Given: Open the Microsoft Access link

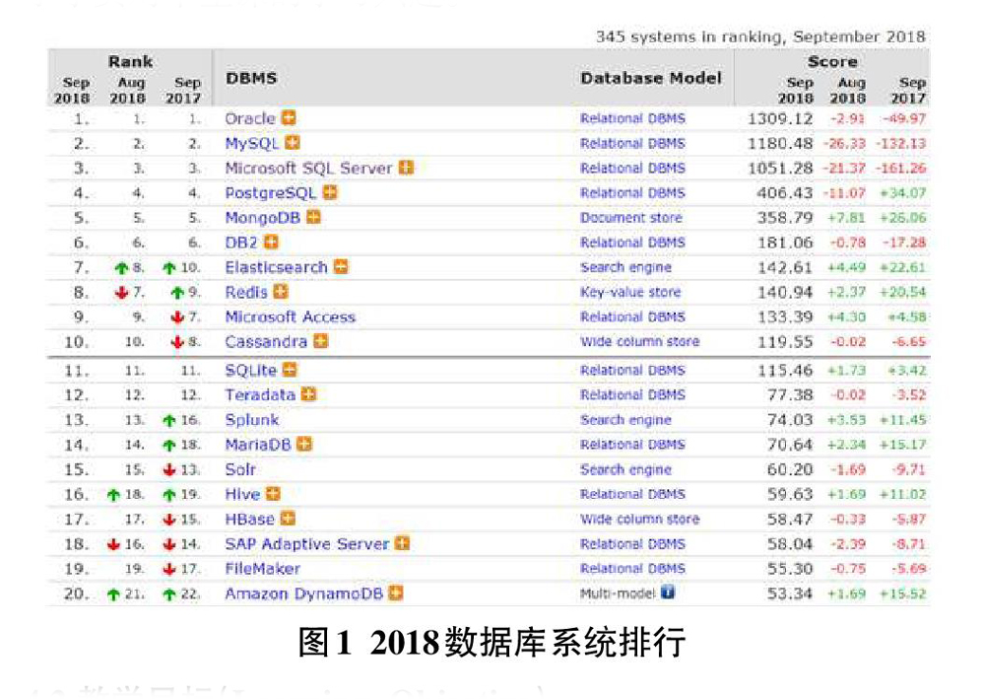Looking at the screenshot, I should (x=291, y=316).
